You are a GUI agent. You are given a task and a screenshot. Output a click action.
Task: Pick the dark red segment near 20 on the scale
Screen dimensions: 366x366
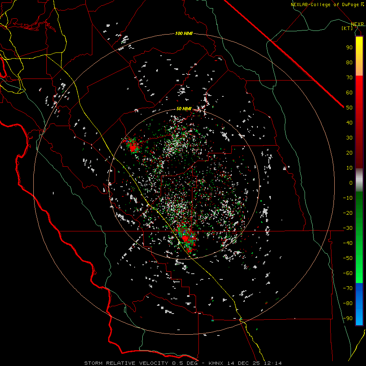(359, 153)
